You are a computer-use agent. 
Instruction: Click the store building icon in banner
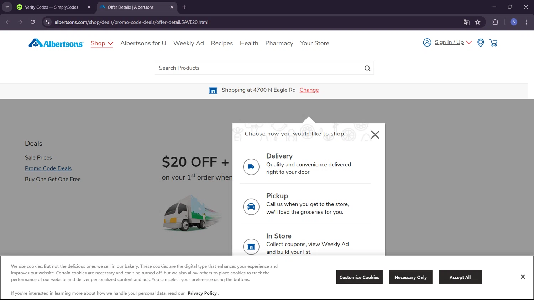coord(213,91)
